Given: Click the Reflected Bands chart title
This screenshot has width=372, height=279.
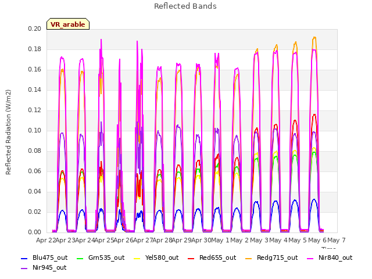Looking at the screenshot, I should click(x=185, y=6).
